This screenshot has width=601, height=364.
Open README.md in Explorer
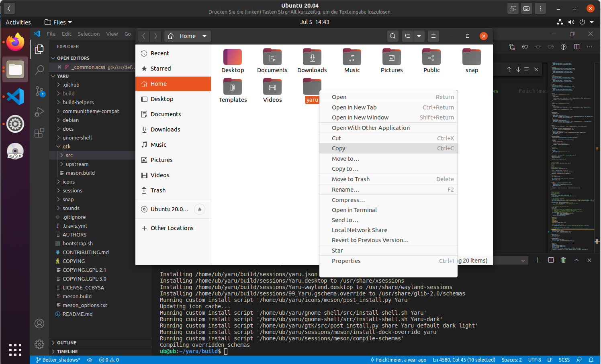tap(78, 314)
